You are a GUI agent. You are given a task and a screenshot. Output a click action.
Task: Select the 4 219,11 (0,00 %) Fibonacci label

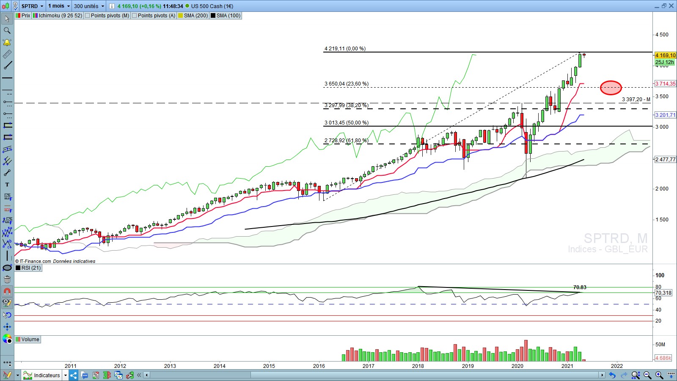pyautogui.click(x=345, y=49)
